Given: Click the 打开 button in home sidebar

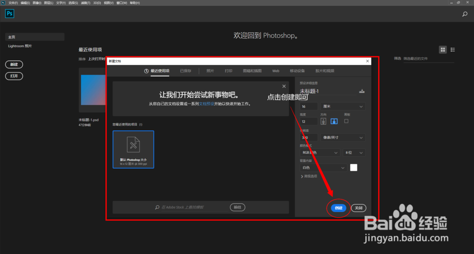Looking at the screenshot, I should [14, 76].
